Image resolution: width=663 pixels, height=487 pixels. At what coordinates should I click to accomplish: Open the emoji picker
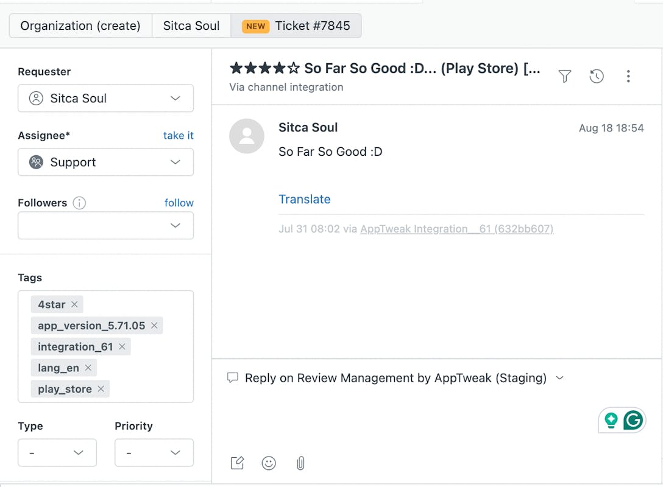(269, 463)
